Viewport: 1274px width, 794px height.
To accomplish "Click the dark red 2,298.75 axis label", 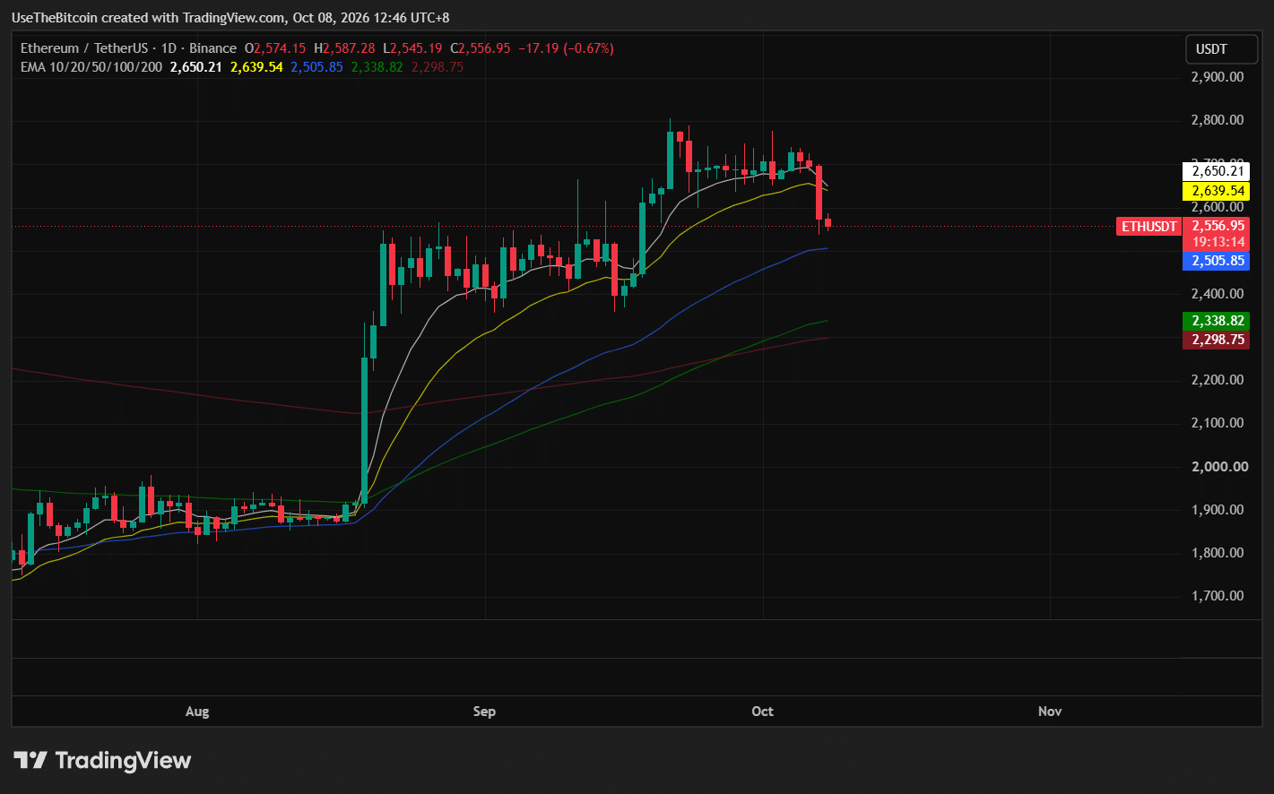I will [x=1216, y=340].
